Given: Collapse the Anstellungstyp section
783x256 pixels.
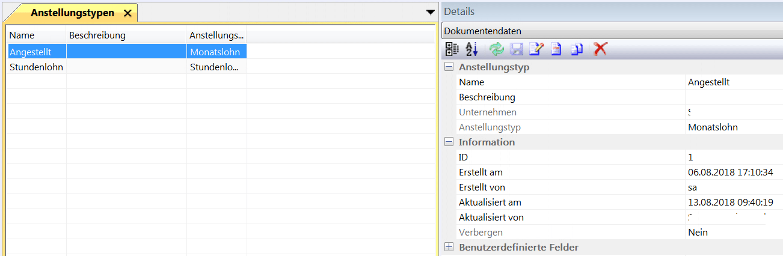Looking at the screenshot, I should (449, 67).
